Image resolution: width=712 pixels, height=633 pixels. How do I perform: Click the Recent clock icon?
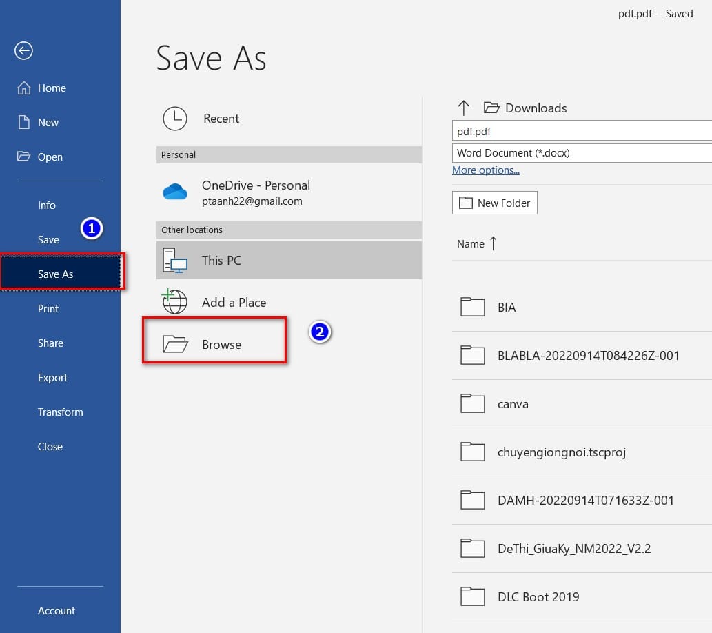coord(175,119)
